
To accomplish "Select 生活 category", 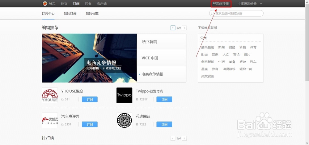I will (x=221, y=62).
